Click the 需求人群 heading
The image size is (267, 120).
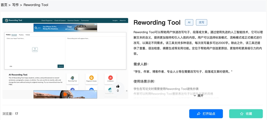[141, 64]
